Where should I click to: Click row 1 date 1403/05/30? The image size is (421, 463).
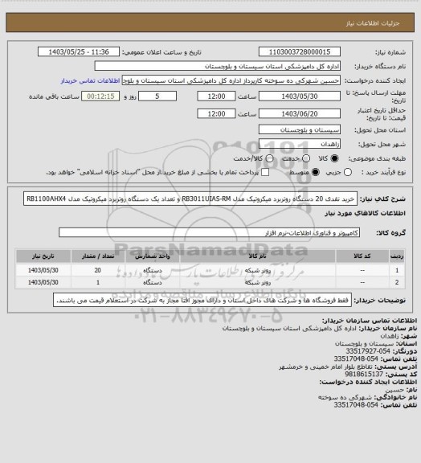43,270
